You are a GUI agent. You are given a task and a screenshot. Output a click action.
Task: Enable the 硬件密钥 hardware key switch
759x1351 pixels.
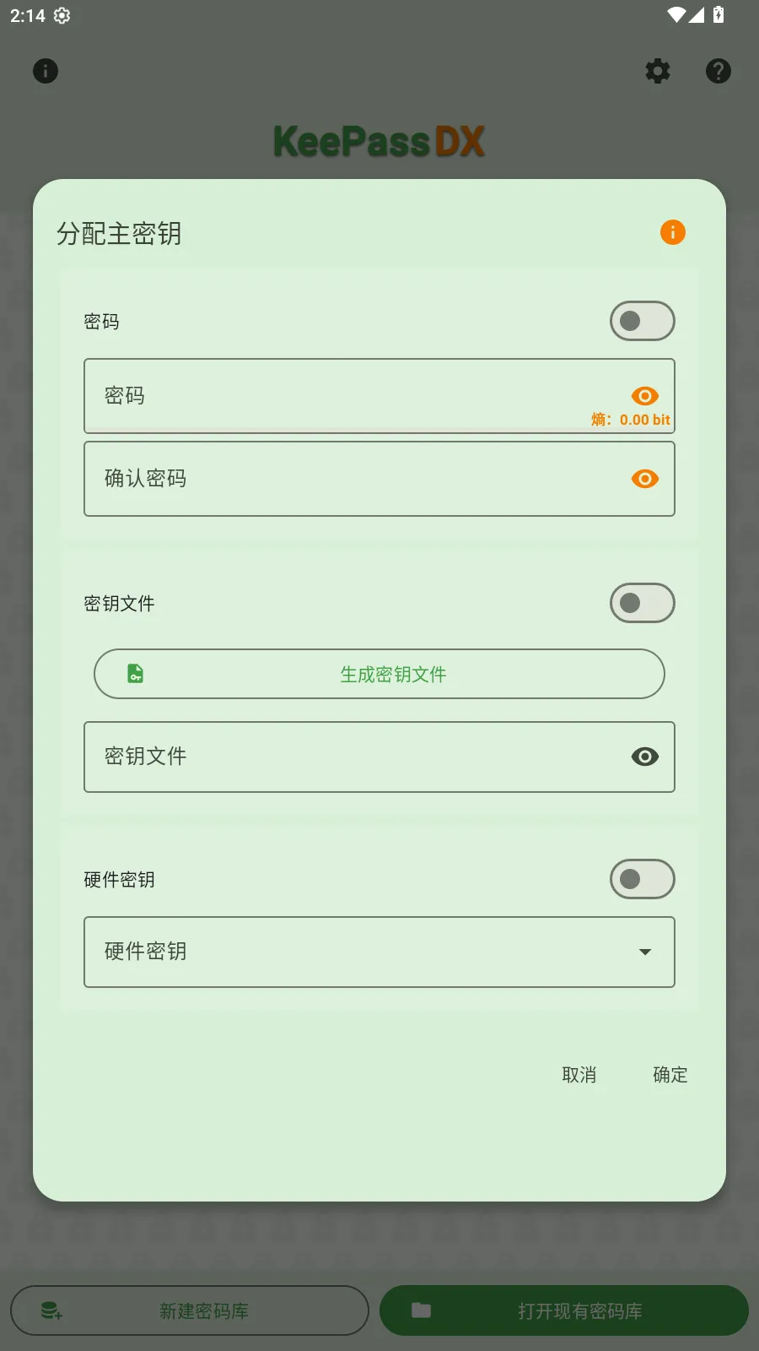pyautogui.click(x=642, y=879)
